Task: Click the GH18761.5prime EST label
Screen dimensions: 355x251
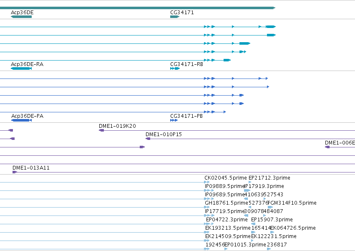Action: (227, 203)
